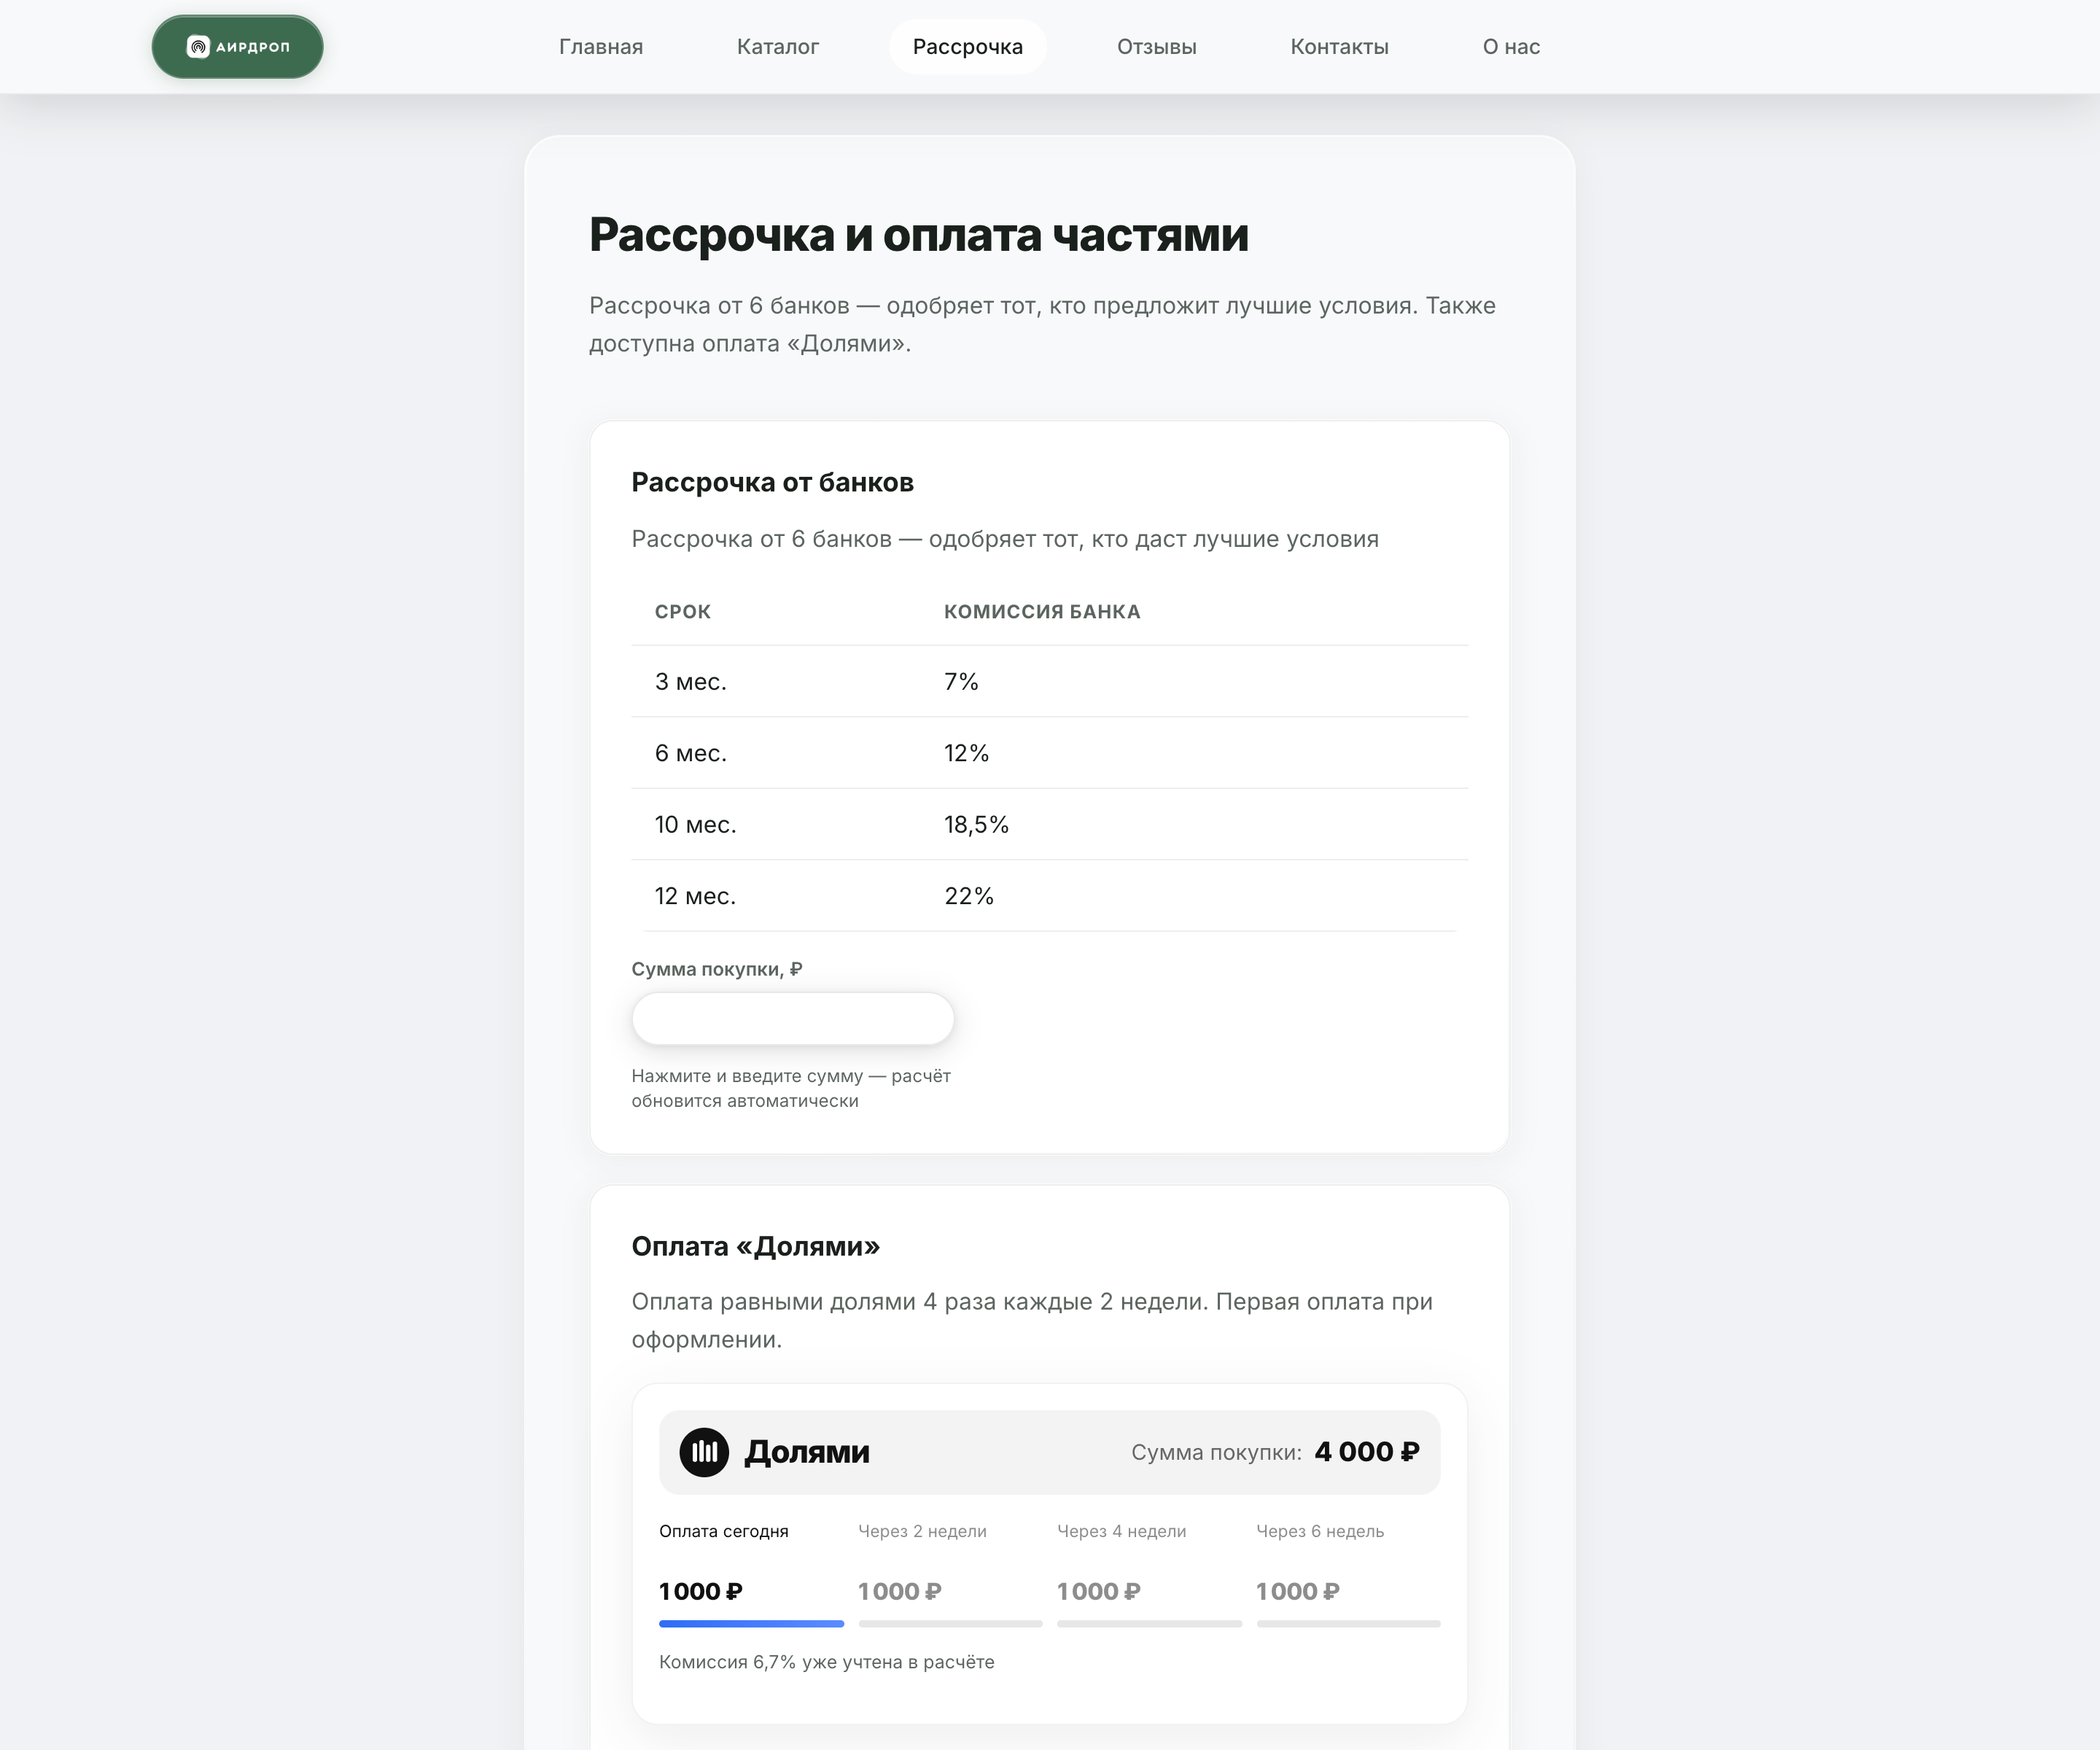
Task: Select the blue Оплата сегодня progress bar
Action: (x=751, y=1624)
